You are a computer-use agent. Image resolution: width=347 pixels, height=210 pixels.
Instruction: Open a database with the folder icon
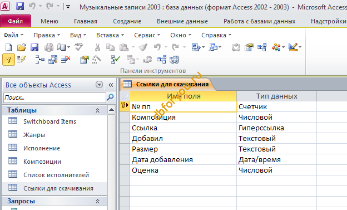pos(22,47)
